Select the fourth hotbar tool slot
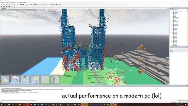 point(35,79)
